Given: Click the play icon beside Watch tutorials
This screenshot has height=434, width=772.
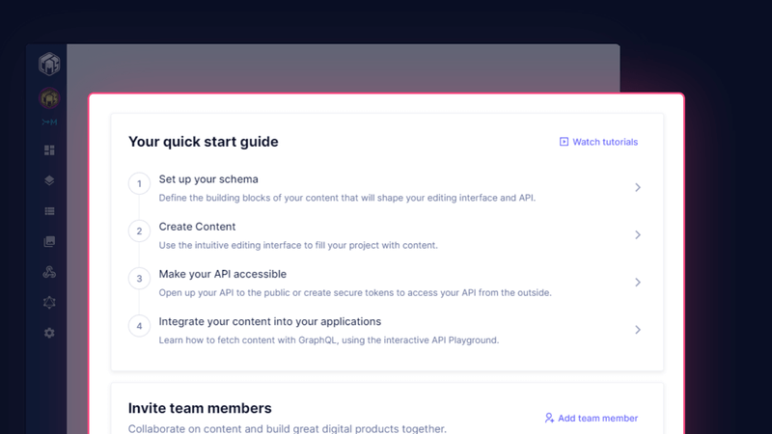Looking at the screenshot, I should tap(564, 142).
